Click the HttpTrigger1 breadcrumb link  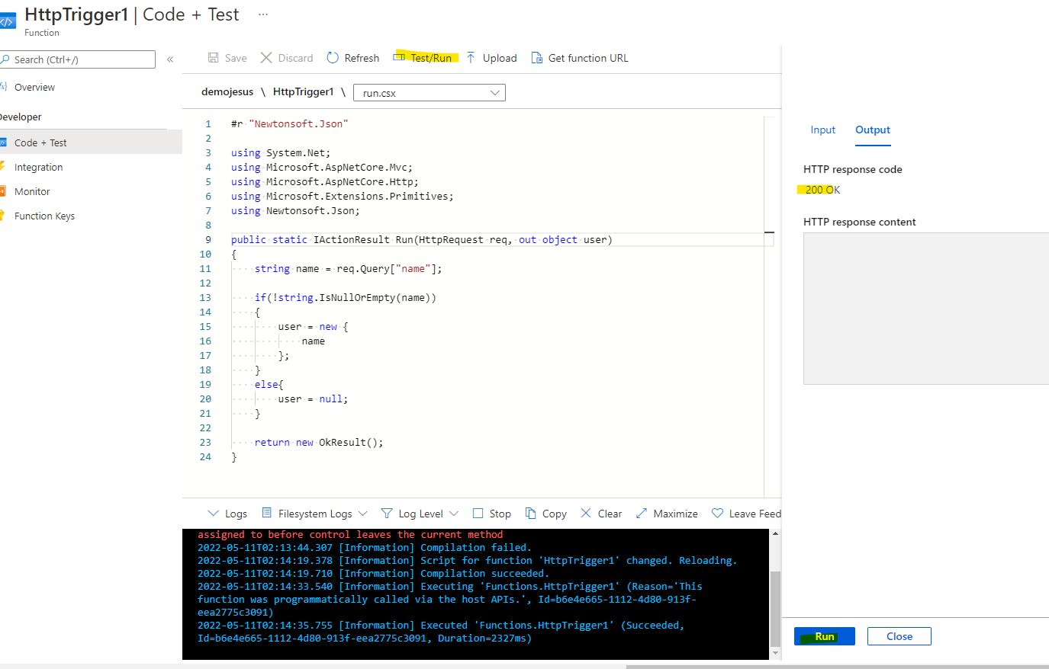[x=303, y=91]
